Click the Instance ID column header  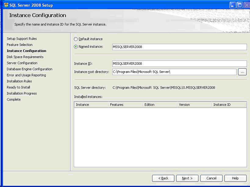pos(229,105)
